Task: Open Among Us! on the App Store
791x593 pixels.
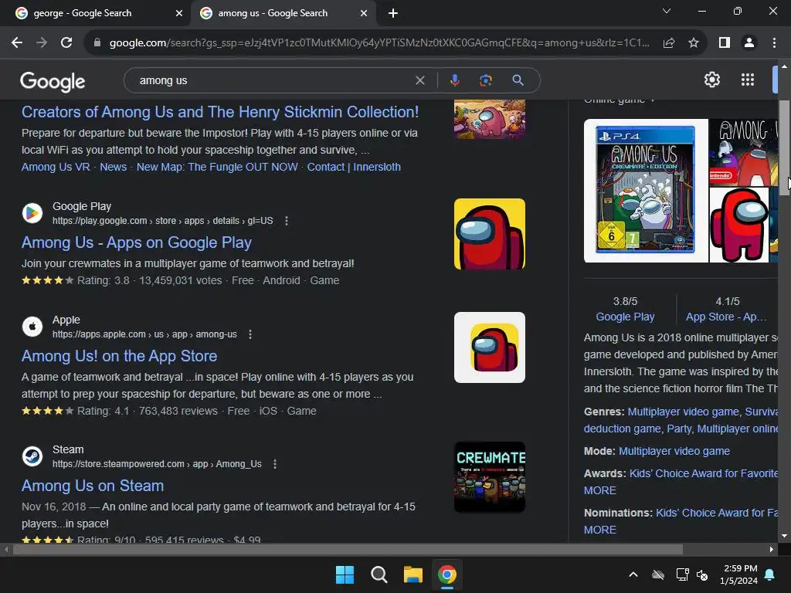Action: click(119, 356)
